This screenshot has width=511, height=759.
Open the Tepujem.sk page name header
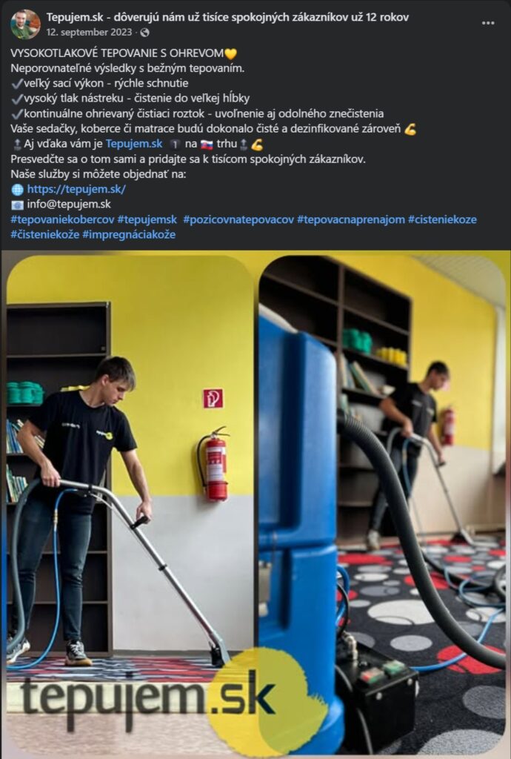point(227,17)
